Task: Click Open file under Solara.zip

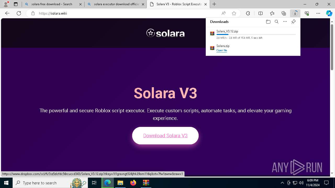Action: pyautogui.click(x=222, y=50)
